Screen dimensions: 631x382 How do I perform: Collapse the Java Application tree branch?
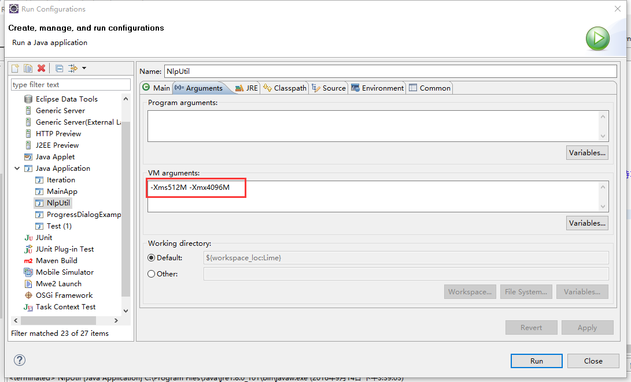point(17,168)
